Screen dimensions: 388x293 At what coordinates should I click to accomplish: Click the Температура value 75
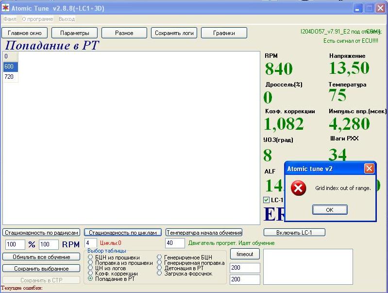pyautogui.click(x=337, y=95)
